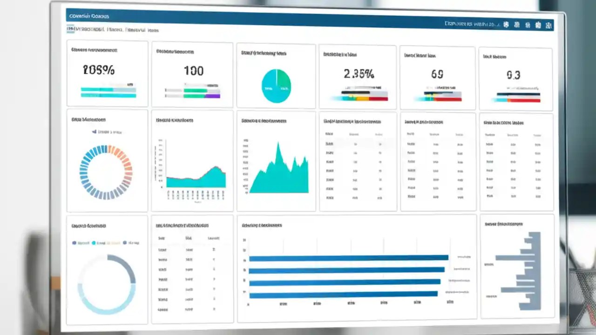Open the settings icon in the top navigation bar

coord(528,26)
